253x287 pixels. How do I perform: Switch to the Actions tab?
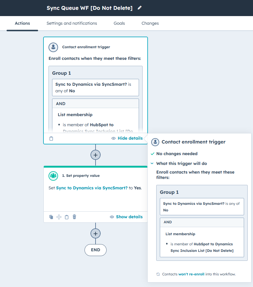[x=22, y=24]
